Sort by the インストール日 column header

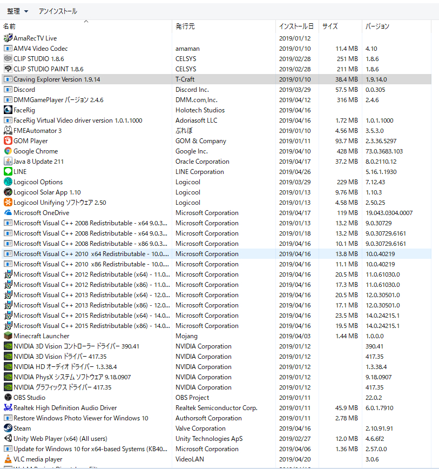point(297,26)
